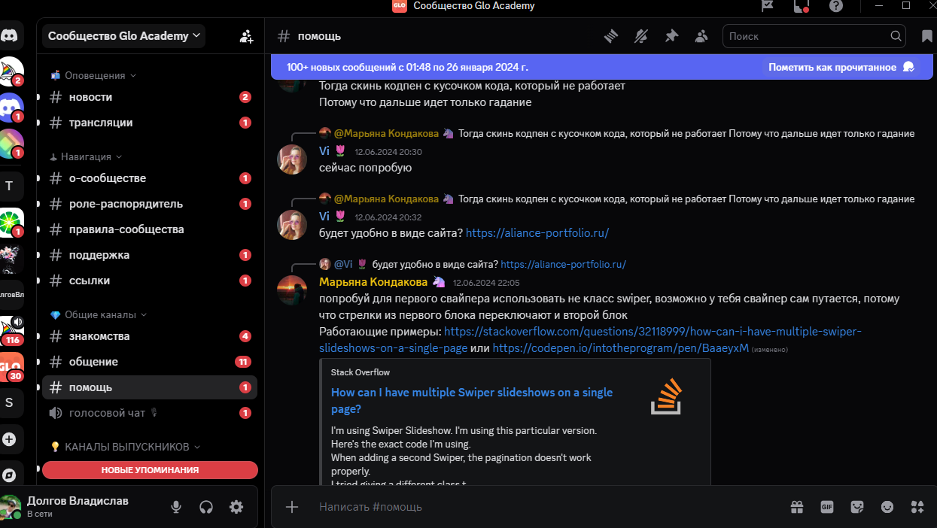This screenshot has height=528, width=937.
Task: Deafen audio with the headphones icon
Action: point(206,507)
